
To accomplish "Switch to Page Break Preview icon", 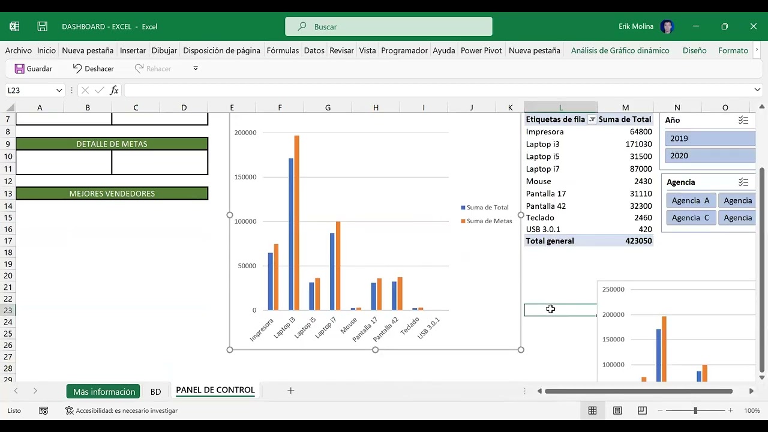I will 642,410.
